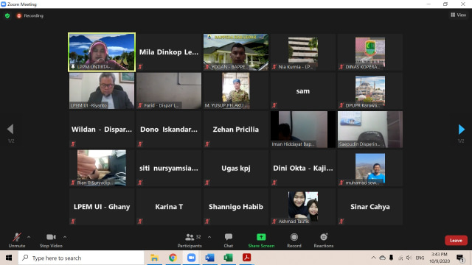Select DINAS KOPERA participant tile
Screen dimensions: 472x265
(370, 52)
